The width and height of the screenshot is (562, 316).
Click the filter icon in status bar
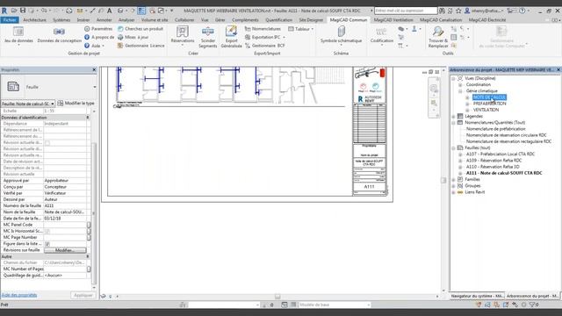(x=532, y=305)
